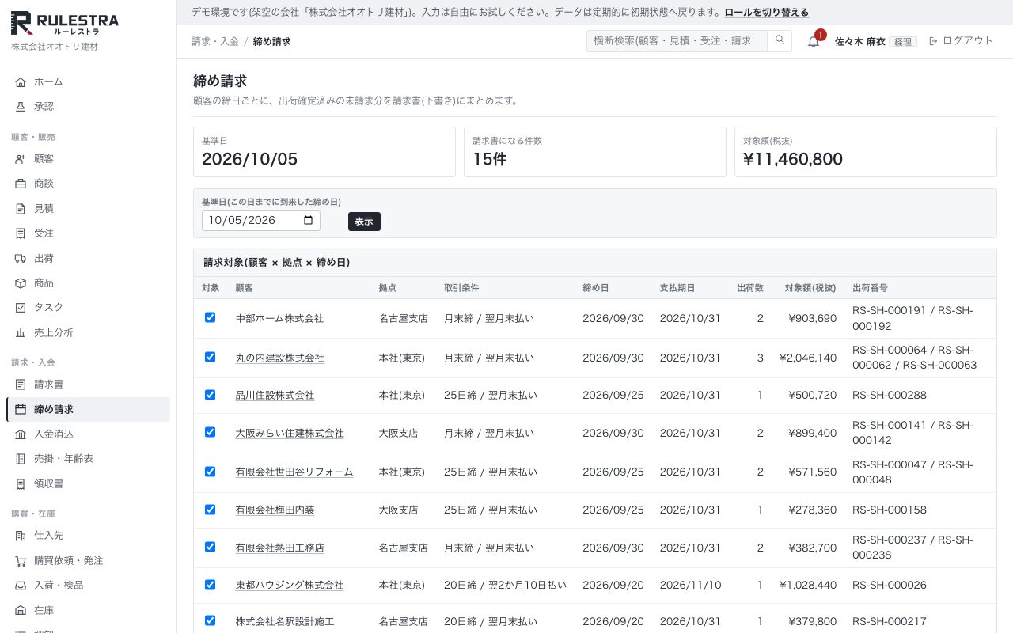This screenshot has height=633, width=1013.
Task: Click the タスク checkmark icon
Action: (x=21, y=308)
